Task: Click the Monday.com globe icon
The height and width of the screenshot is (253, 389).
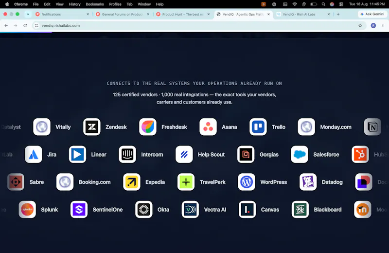Action: point(306,127)
